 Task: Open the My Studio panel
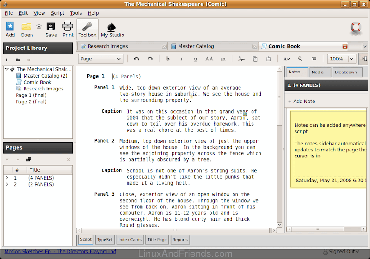point(112,29)
